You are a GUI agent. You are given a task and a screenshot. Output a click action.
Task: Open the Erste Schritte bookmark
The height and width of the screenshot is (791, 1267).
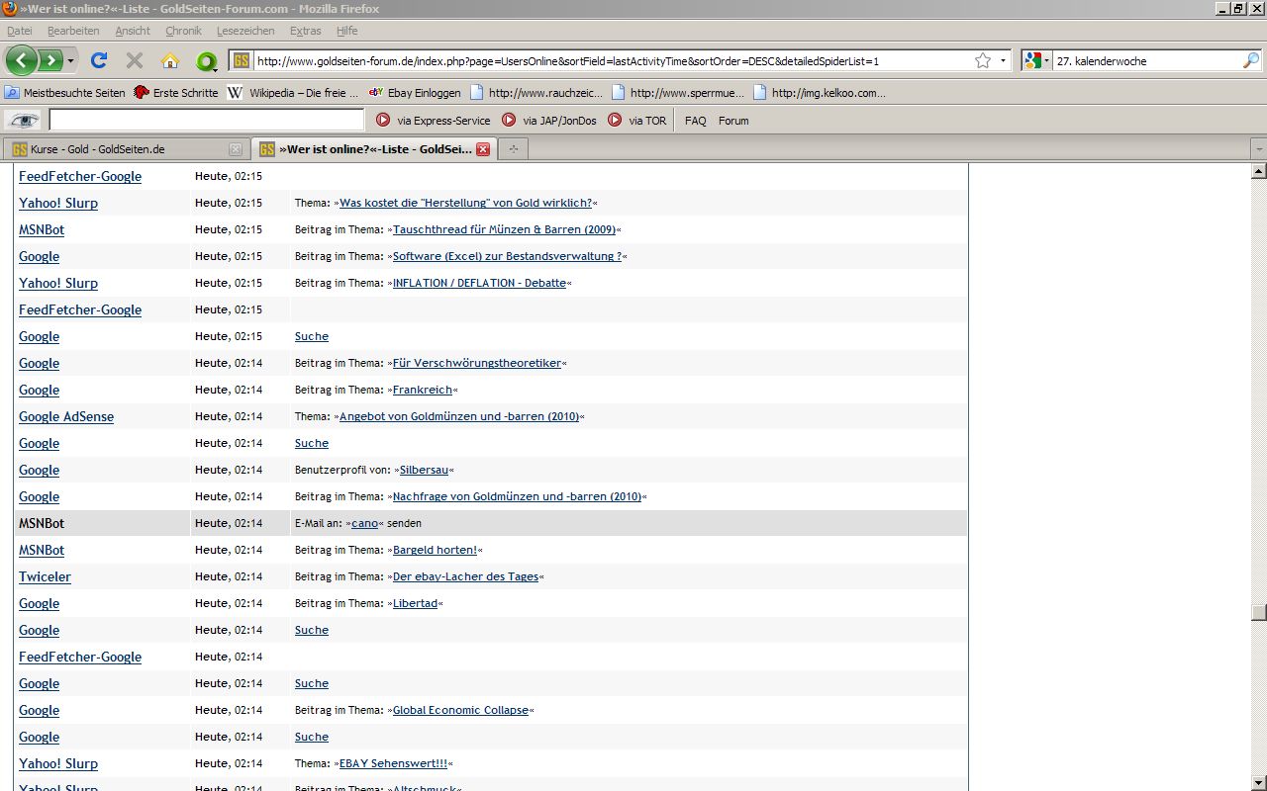(x=176, y=92)
